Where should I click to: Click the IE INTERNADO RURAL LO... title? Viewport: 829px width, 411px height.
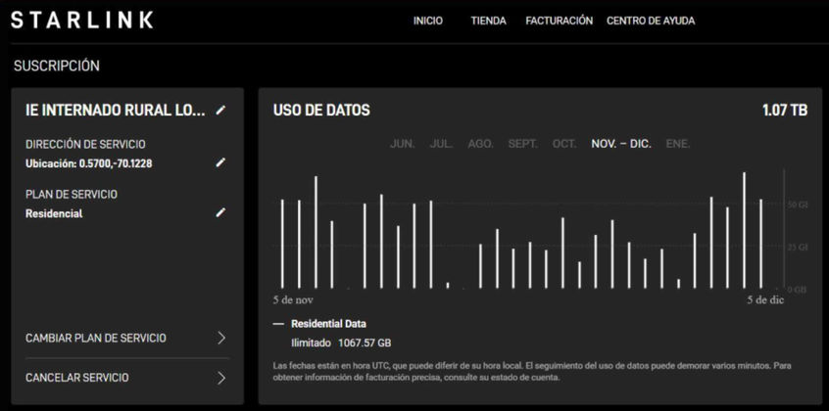(x=116, y=111)
